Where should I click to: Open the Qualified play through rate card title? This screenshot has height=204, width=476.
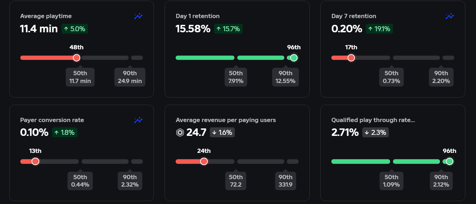[373, 120]
